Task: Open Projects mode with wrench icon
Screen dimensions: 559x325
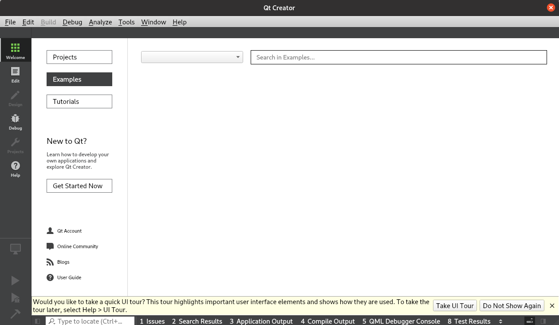Action: (x=16, y=145)
